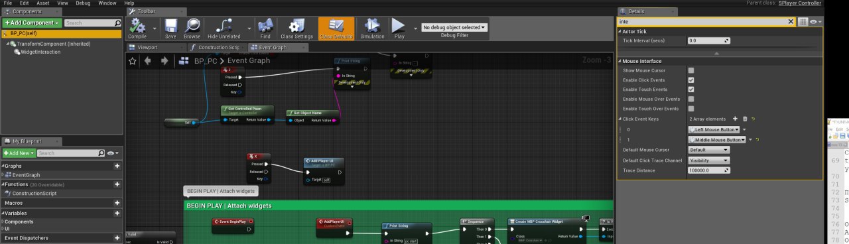Add new variable with plus icon
The height and width of the screenshot is (244, 849).
click(117, 213)
